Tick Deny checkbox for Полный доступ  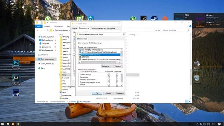(x=117, y=75)
